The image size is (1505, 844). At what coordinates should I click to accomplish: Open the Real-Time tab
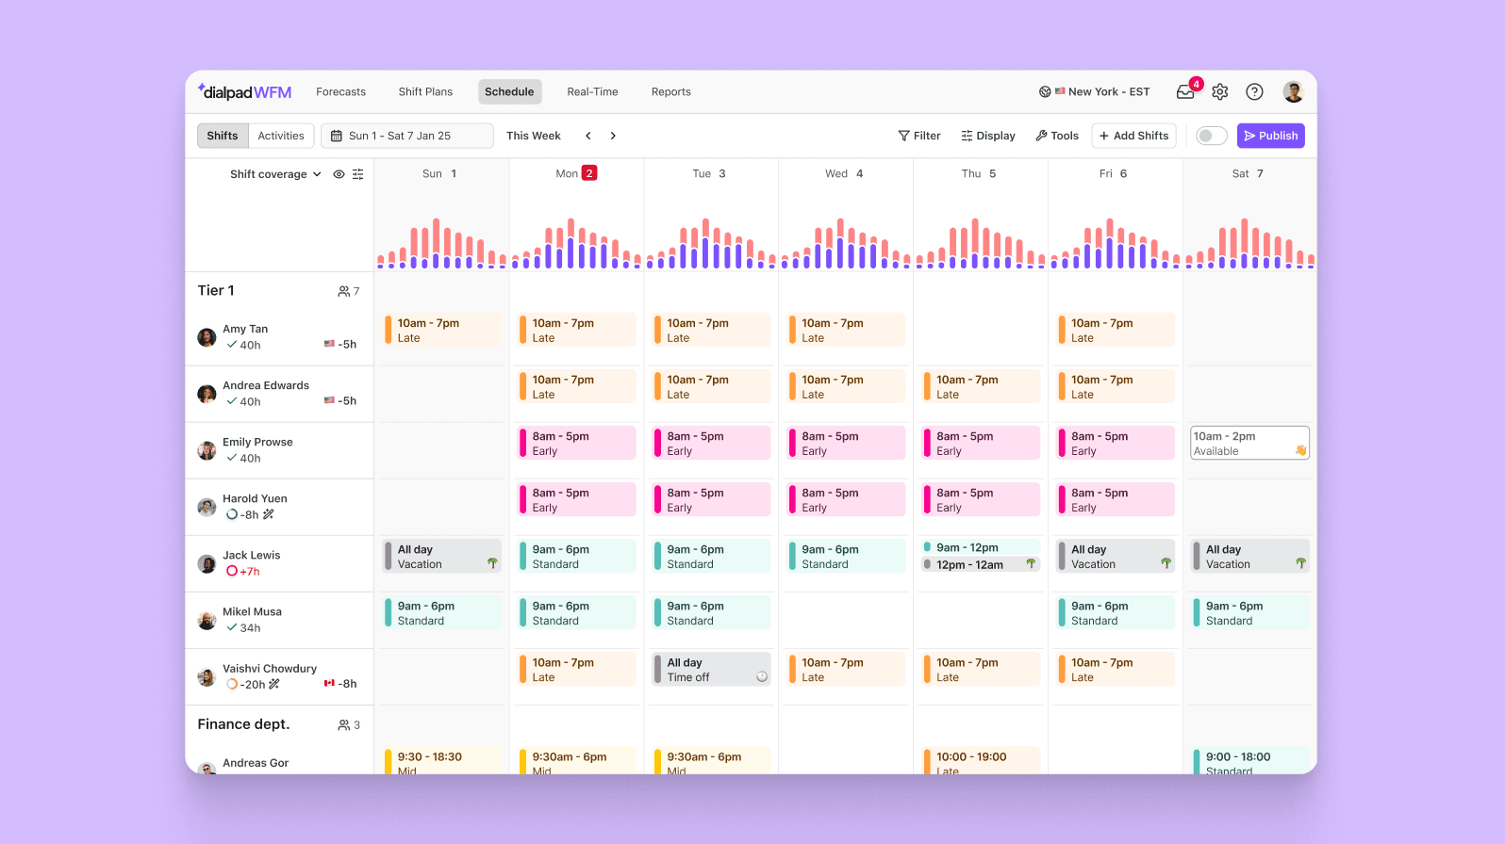(592, 91)
